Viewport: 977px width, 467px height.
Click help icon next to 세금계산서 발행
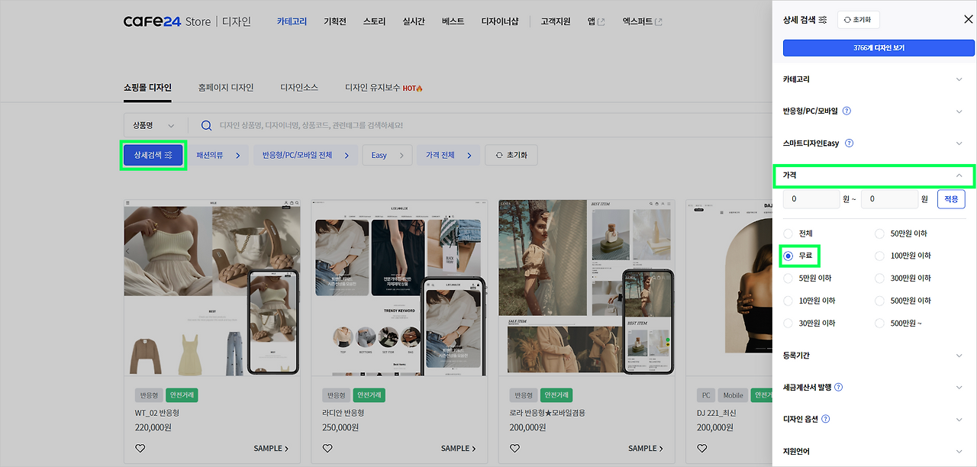pos(838,388)
